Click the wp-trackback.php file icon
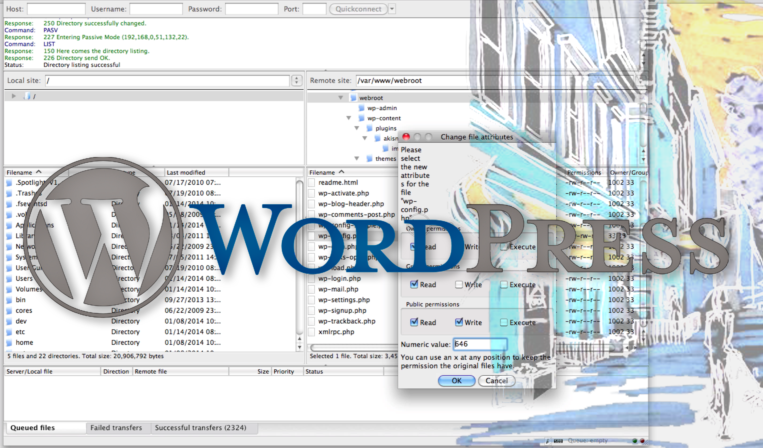Screen dimensions: 763x448 pyautogui.click(x=311, y=321)
